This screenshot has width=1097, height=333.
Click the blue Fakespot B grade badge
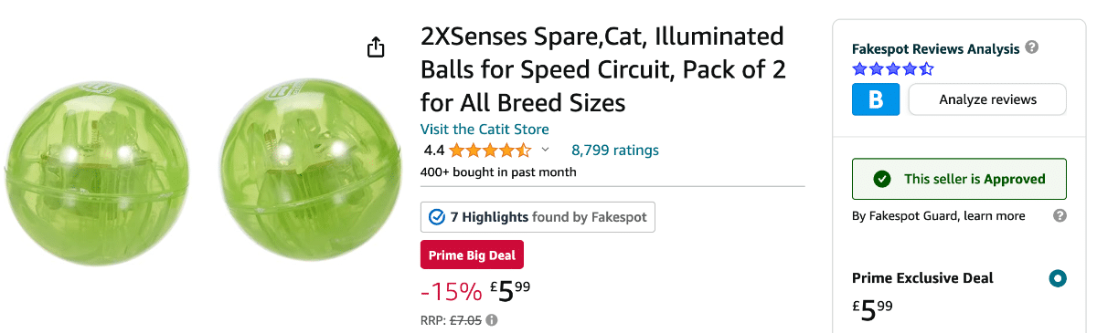click(x=876, y=99)
